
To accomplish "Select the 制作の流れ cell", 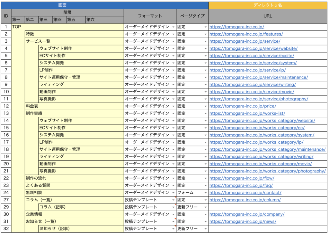I will click(74, 178).
